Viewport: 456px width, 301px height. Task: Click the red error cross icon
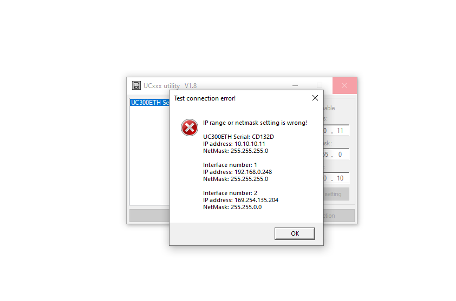pos(190,128)
